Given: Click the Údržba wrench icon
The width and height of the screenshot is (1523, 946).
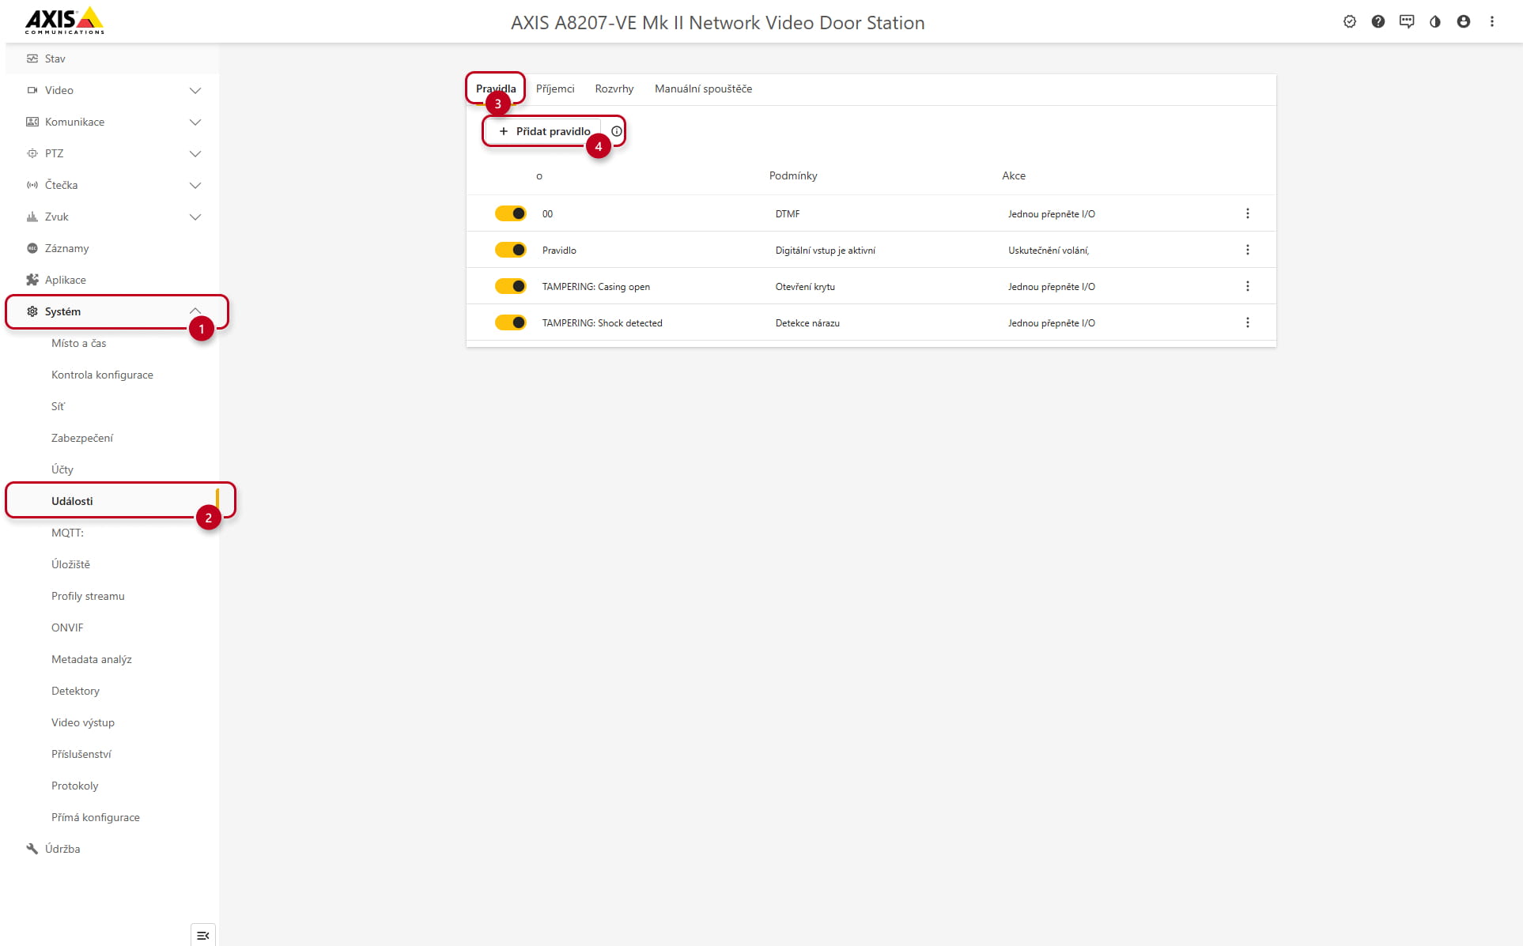Looking at the screenshot, I should [x=32, y=849].
